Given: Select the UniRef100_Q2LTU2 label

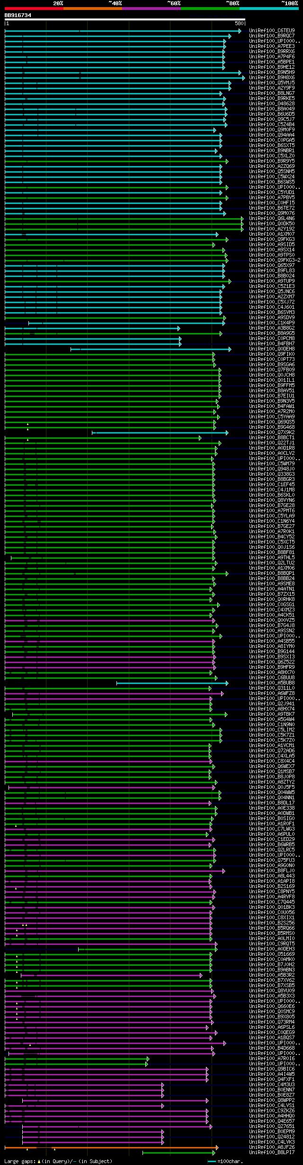Looking at the screenshot, I should click(x=272, y=563).
